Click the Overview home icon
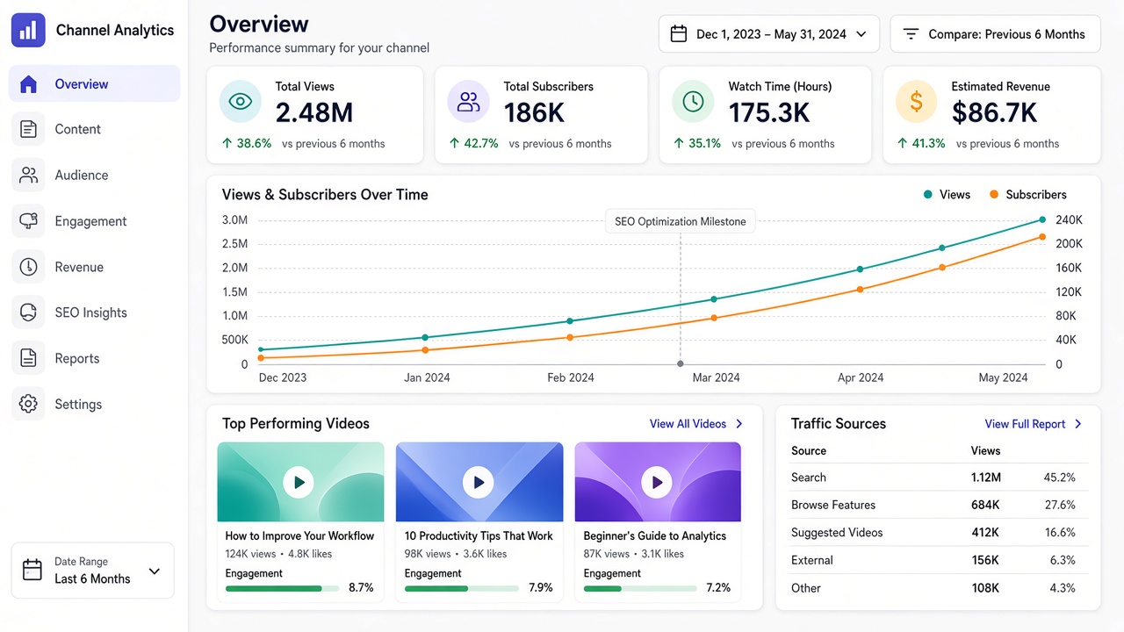This screenshot has height=632, width=1124. point(28,84)
